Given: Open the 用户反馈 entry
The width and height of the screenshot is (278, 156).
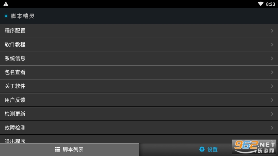Looking at the screenshot, I should pyautogui.click(x=139, y=100).
